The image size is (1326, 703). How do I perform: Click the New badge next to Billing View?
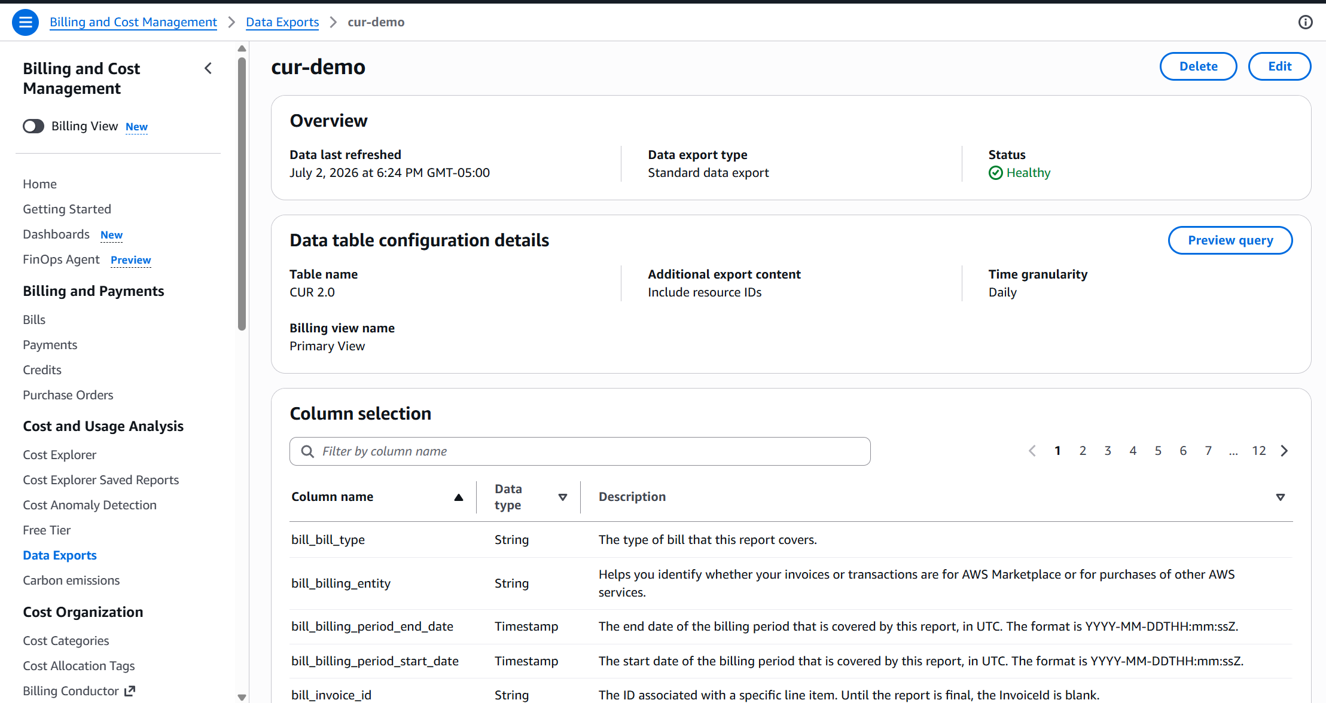coord(136,127)
